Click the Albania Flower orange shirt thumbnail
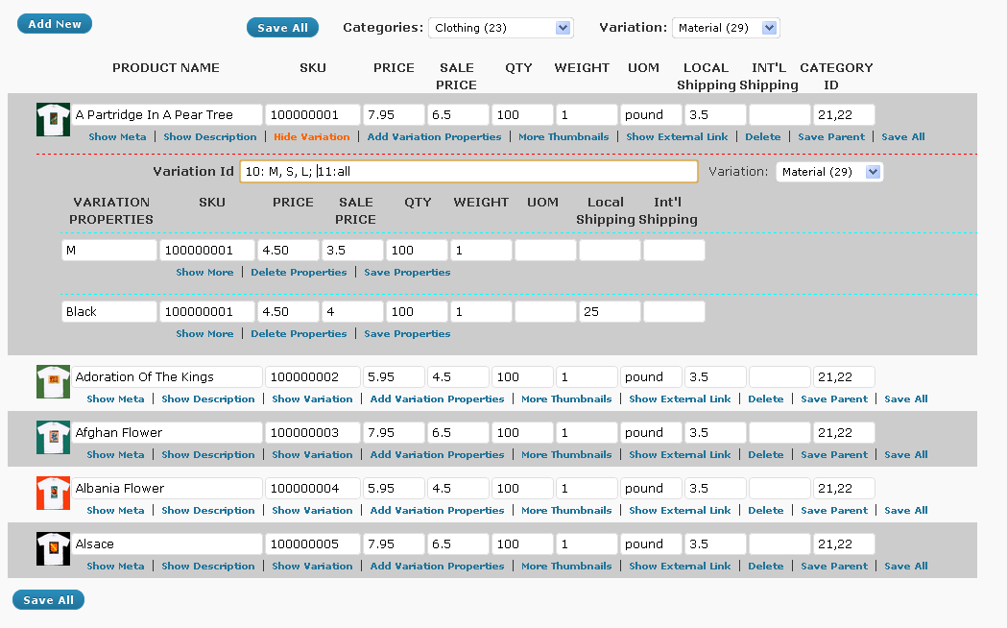 (x=53, y=494)
